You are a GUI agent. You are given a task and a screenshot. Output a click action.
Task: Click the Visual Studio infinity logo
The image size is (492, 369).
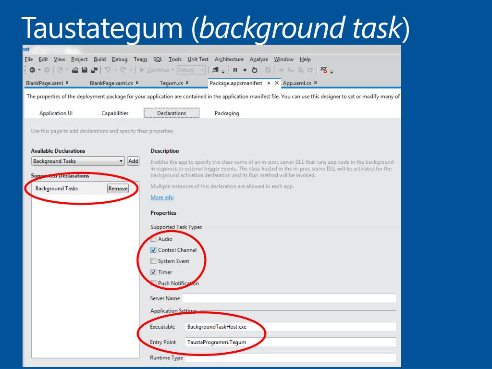(26, 49)
